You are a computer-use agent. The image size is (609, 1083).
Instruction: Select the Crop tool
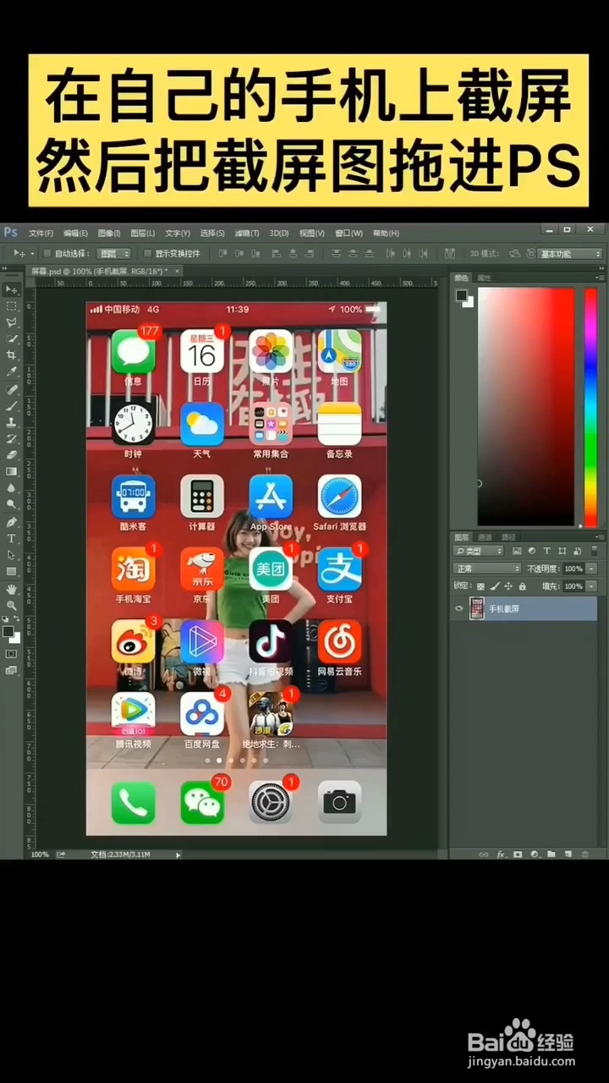point(12,355)
